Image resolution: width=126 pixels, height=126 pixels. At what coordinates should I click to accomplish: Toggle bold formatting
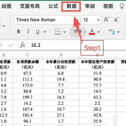pyautogui.click(x=19, y=31)
